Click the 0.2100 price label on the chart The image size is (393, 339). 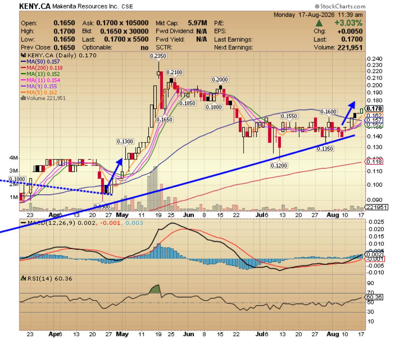tap(174, 72)
